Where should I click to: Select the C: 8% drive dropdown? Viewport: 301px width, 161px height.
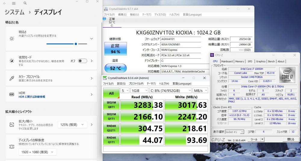pos(170,90)
